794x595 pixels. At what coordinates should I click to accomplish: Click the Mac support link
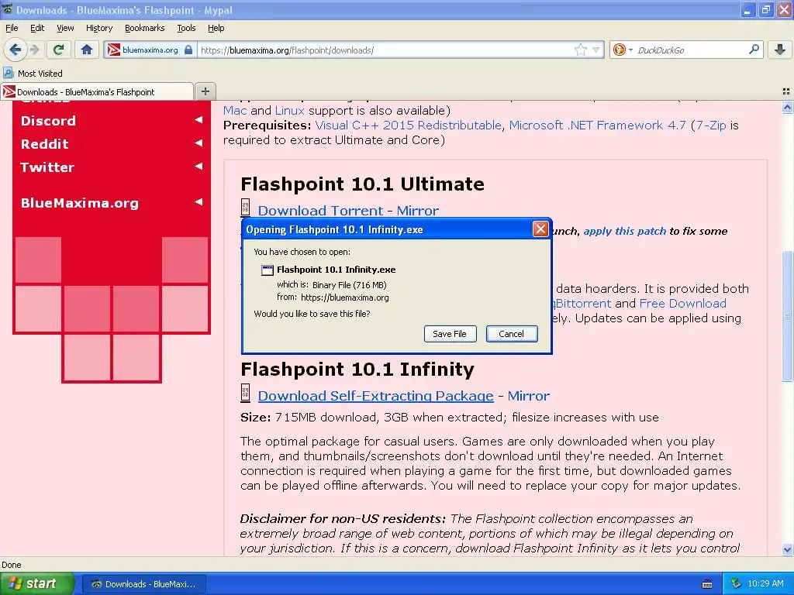[x=235, y=110]
